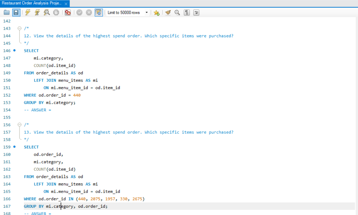Click SELECT keyword on line 159
The image size is (358, 215).
(x=31, y=147)
